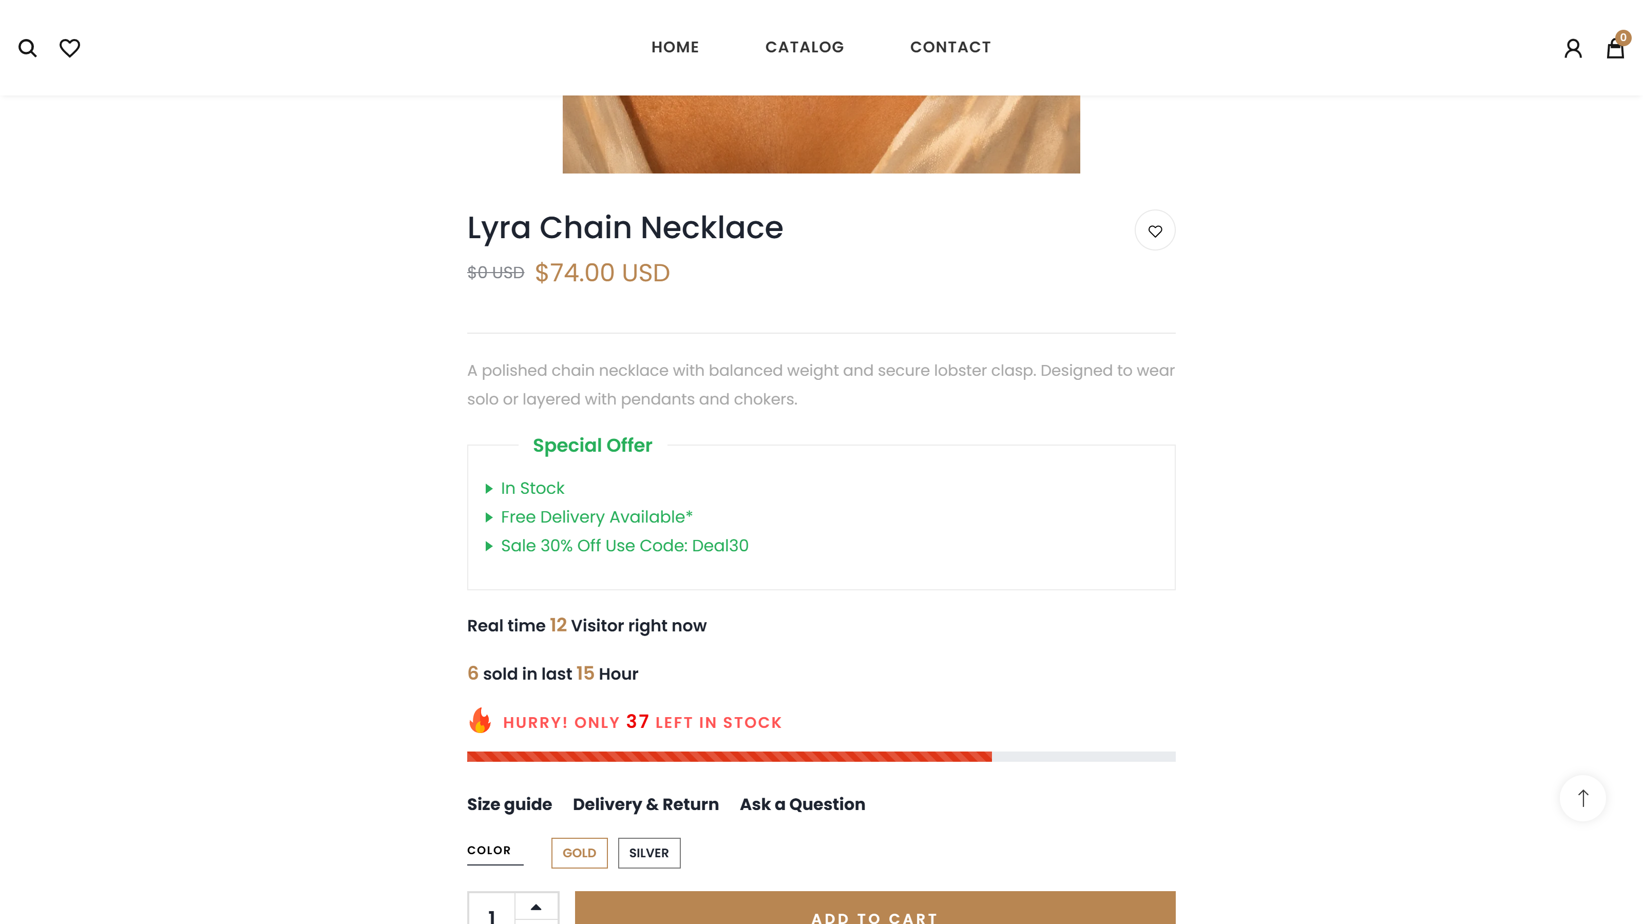This screenshot has width=1643, height=924.
Task: Open the wishlist heart icon in header
Action: coord(70,48)
